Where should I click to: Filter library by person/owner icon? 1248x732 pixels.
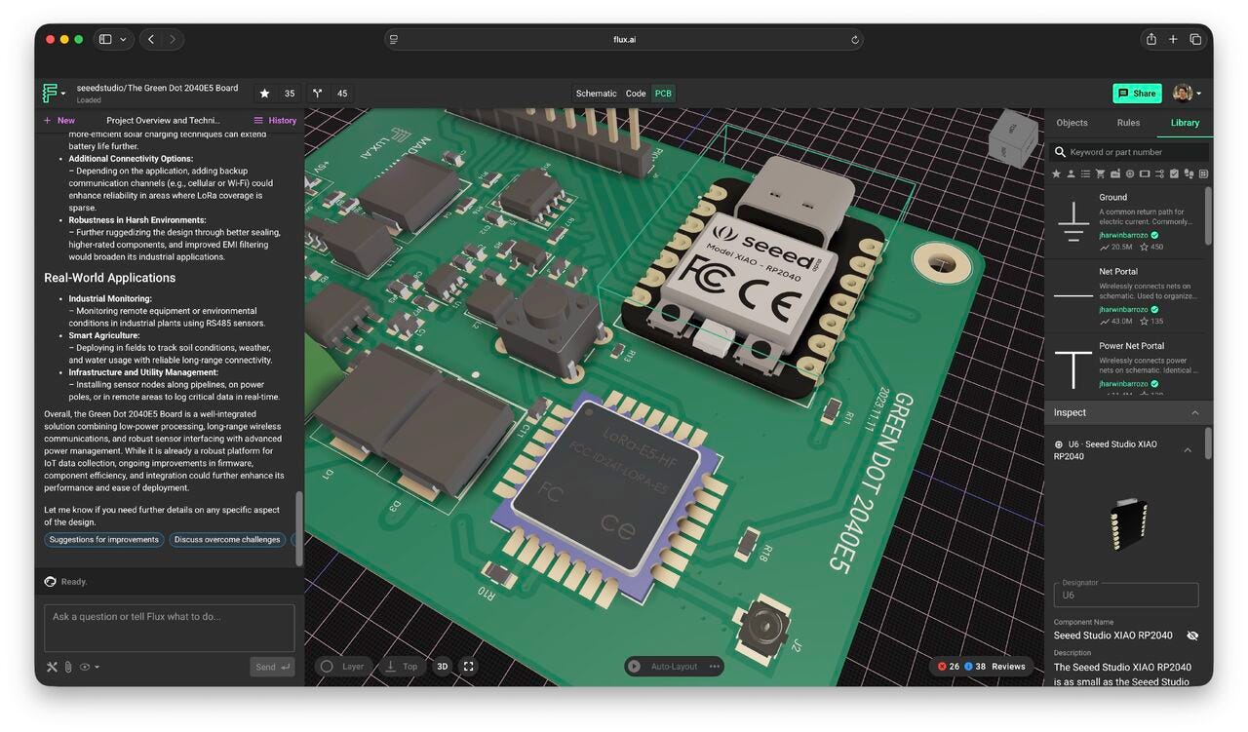(x=1071, y=173)
